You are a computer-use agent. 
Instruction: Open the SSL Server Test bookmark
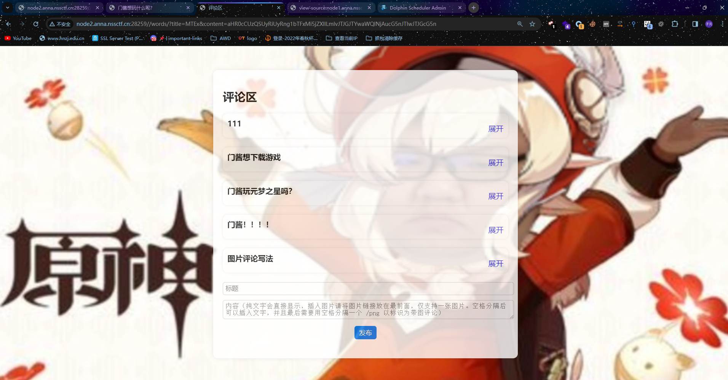[x=118, y=38]
